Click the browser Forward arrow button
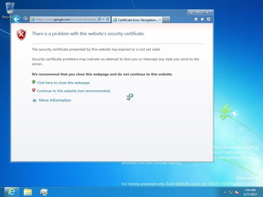 click(x=25, y=19)
